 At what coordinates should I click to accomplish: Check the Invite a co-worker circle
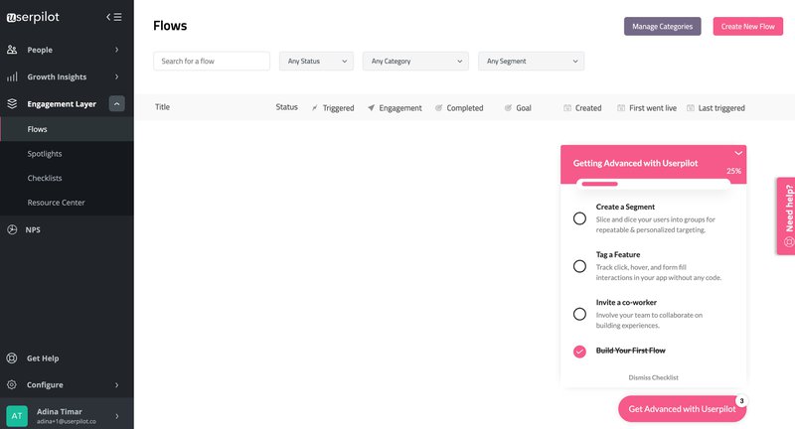[x=579, y=314]
